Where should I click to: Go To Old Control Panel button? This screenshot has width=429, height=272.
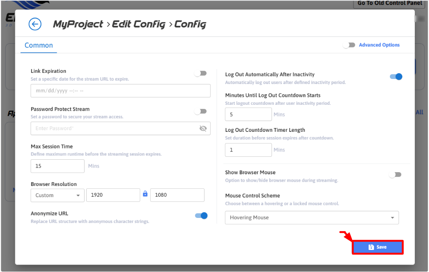point(390,4)
